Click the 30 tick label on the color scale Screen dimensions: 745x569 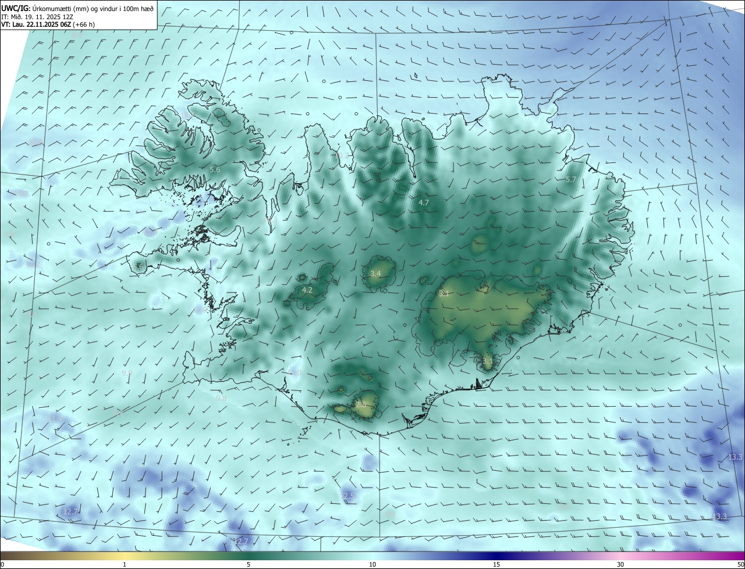click(620, 564)
